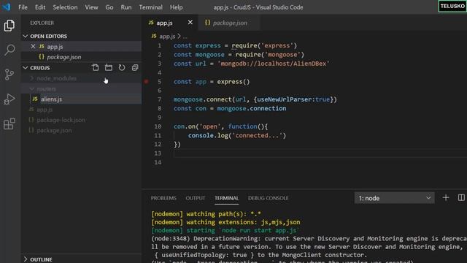
Task: Collapse all folders in explorer
Action: tap(135, 68)
